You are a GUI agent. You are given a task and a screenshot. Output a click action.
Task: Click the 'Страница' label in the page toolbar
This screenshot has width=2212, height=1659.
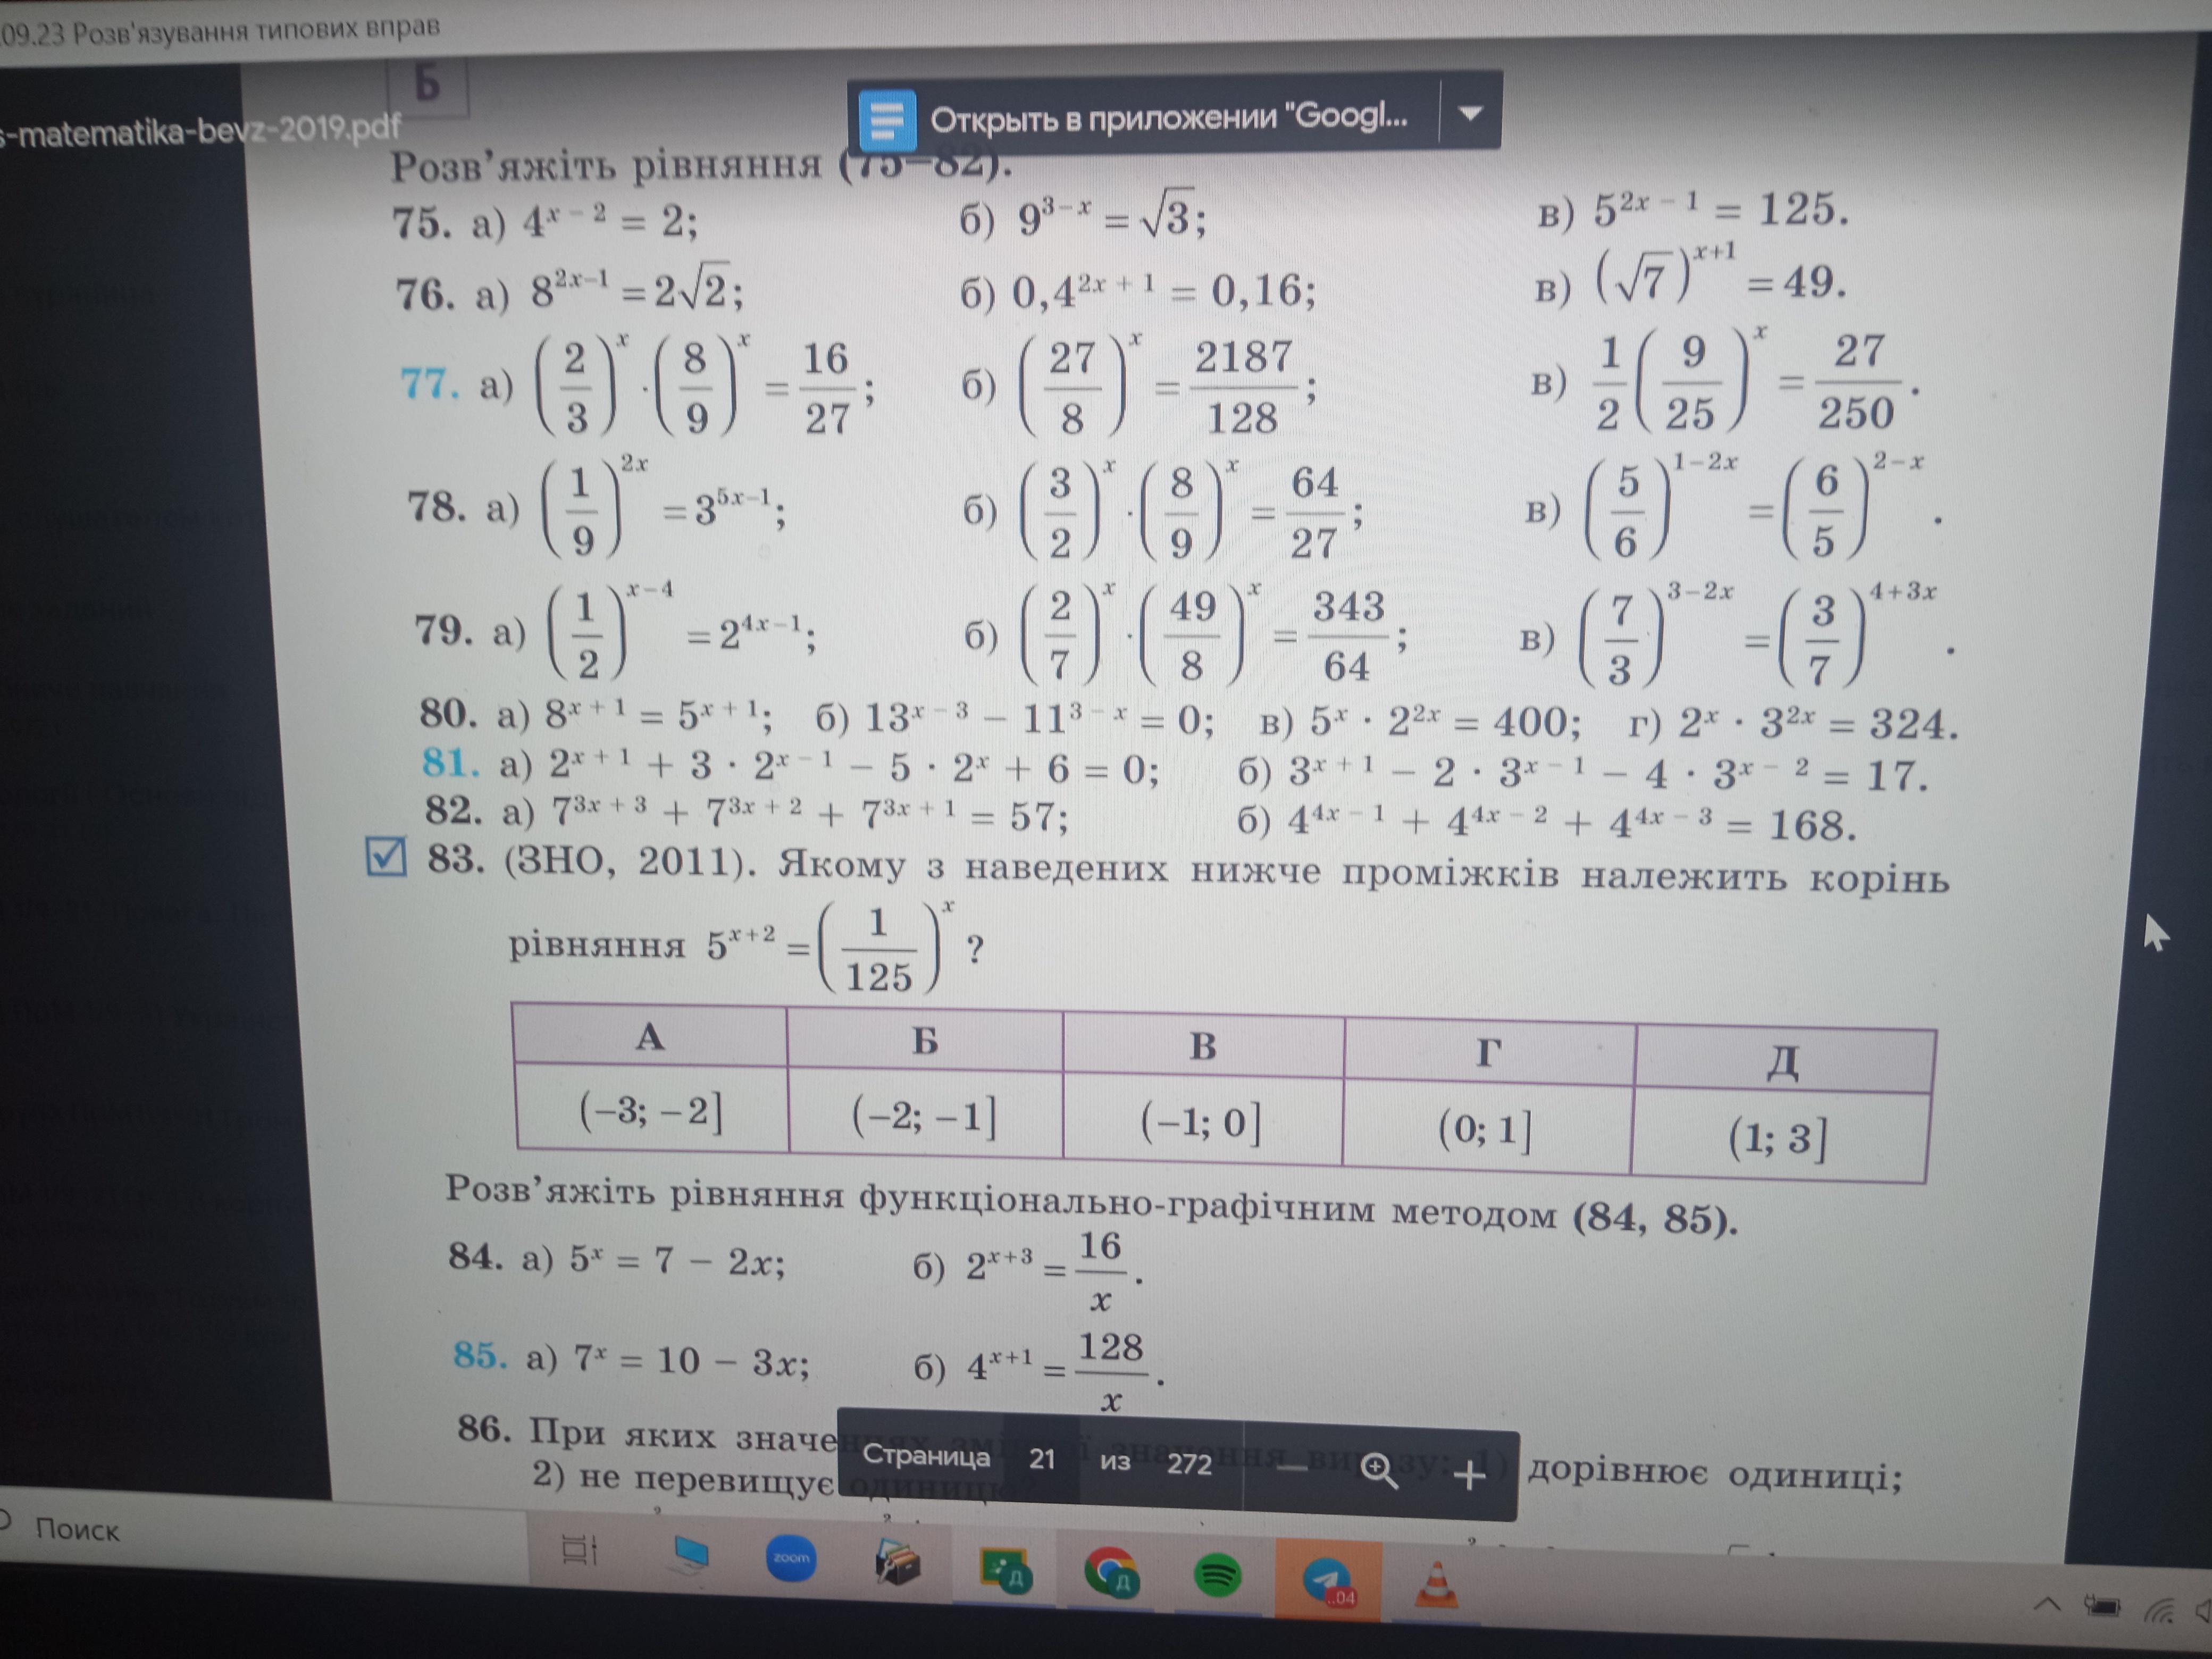tap(925, 1456)
